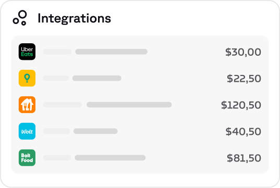Click the short light bar beside Bolt Food
This screenshot has height=188, width=280.
[x=57, y=158]
